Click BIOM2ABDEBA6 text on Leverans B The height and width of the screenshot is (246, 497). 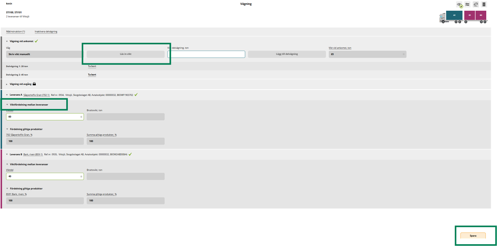[119, 155]
